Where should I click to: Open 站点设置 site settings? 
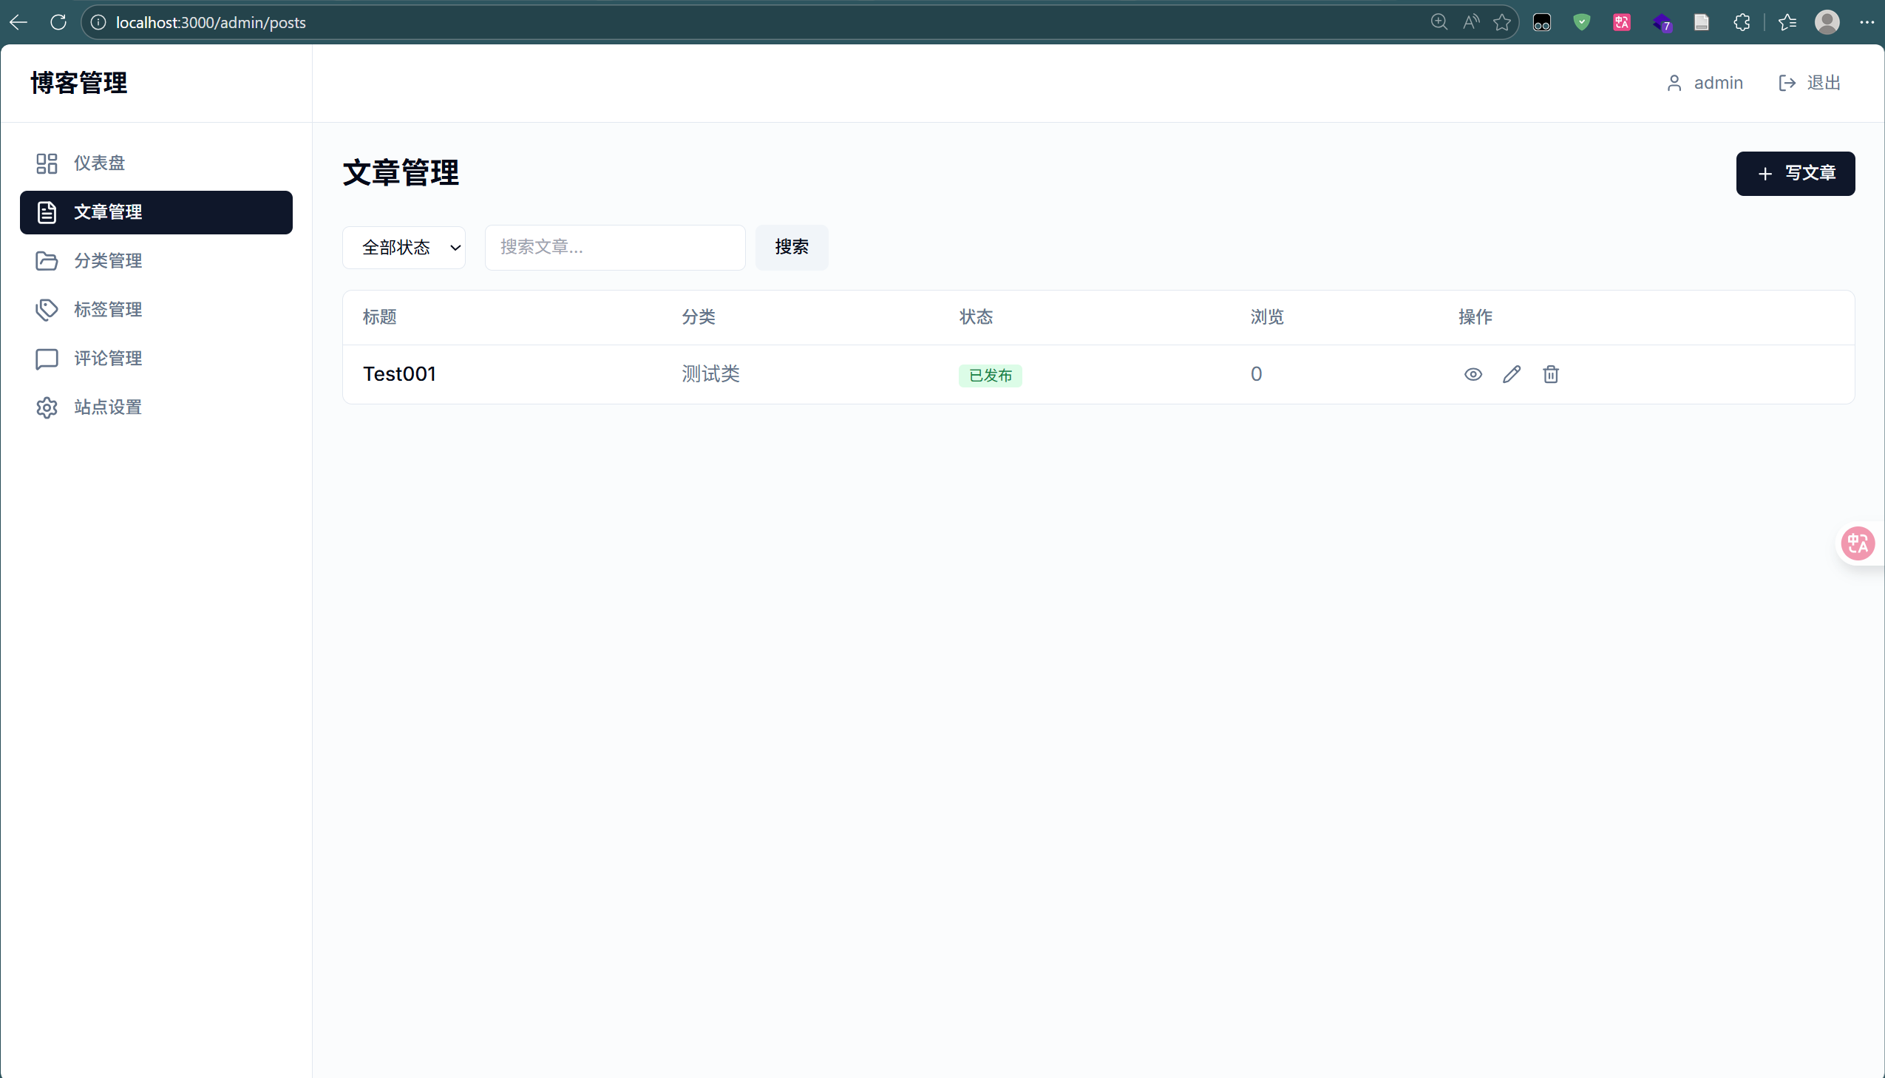(107, 407)
